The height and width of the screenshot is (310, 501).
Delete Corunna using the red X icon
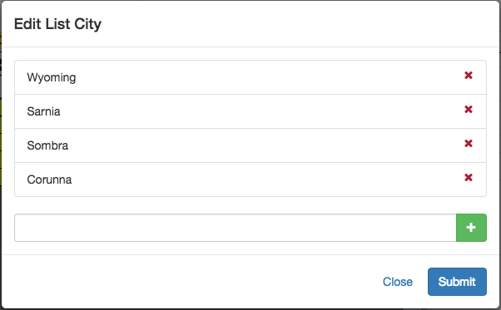pyautogui.click(x=469, y=177)
